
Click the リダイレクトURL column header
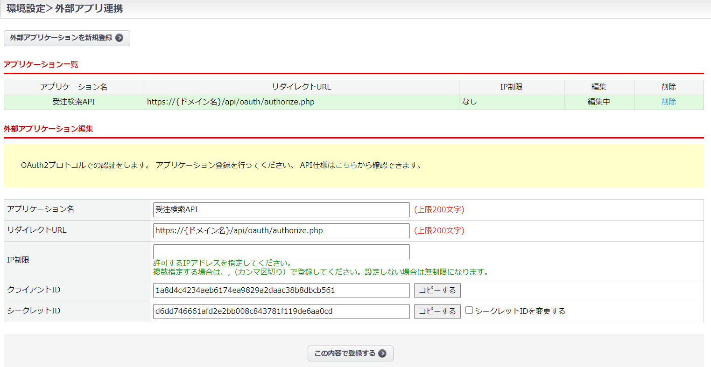tap(301, 87)
